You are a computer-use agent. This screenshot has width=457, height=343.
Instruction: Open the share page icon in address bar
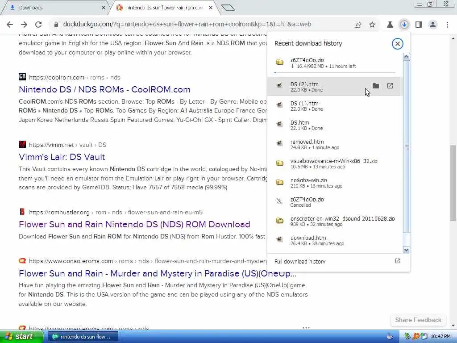[x=358, y=25]
